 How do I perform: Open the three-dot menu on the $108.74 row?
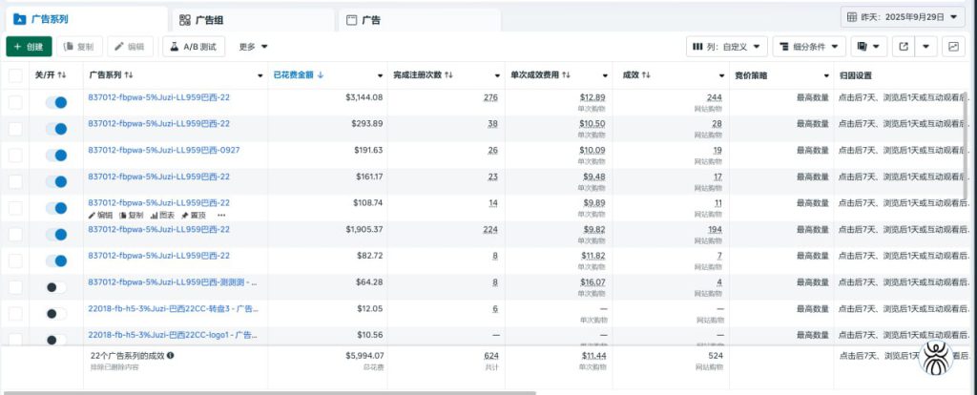click(221, 215)
